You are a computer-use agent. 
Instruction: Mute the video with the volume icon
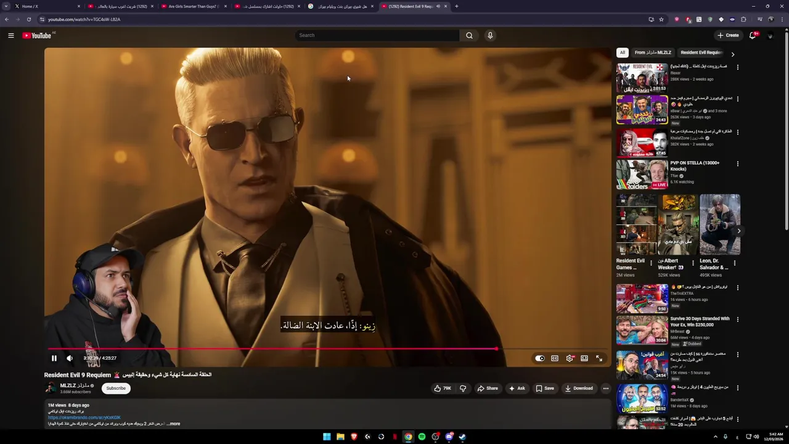pyautogui.click(x=70, y=358)
